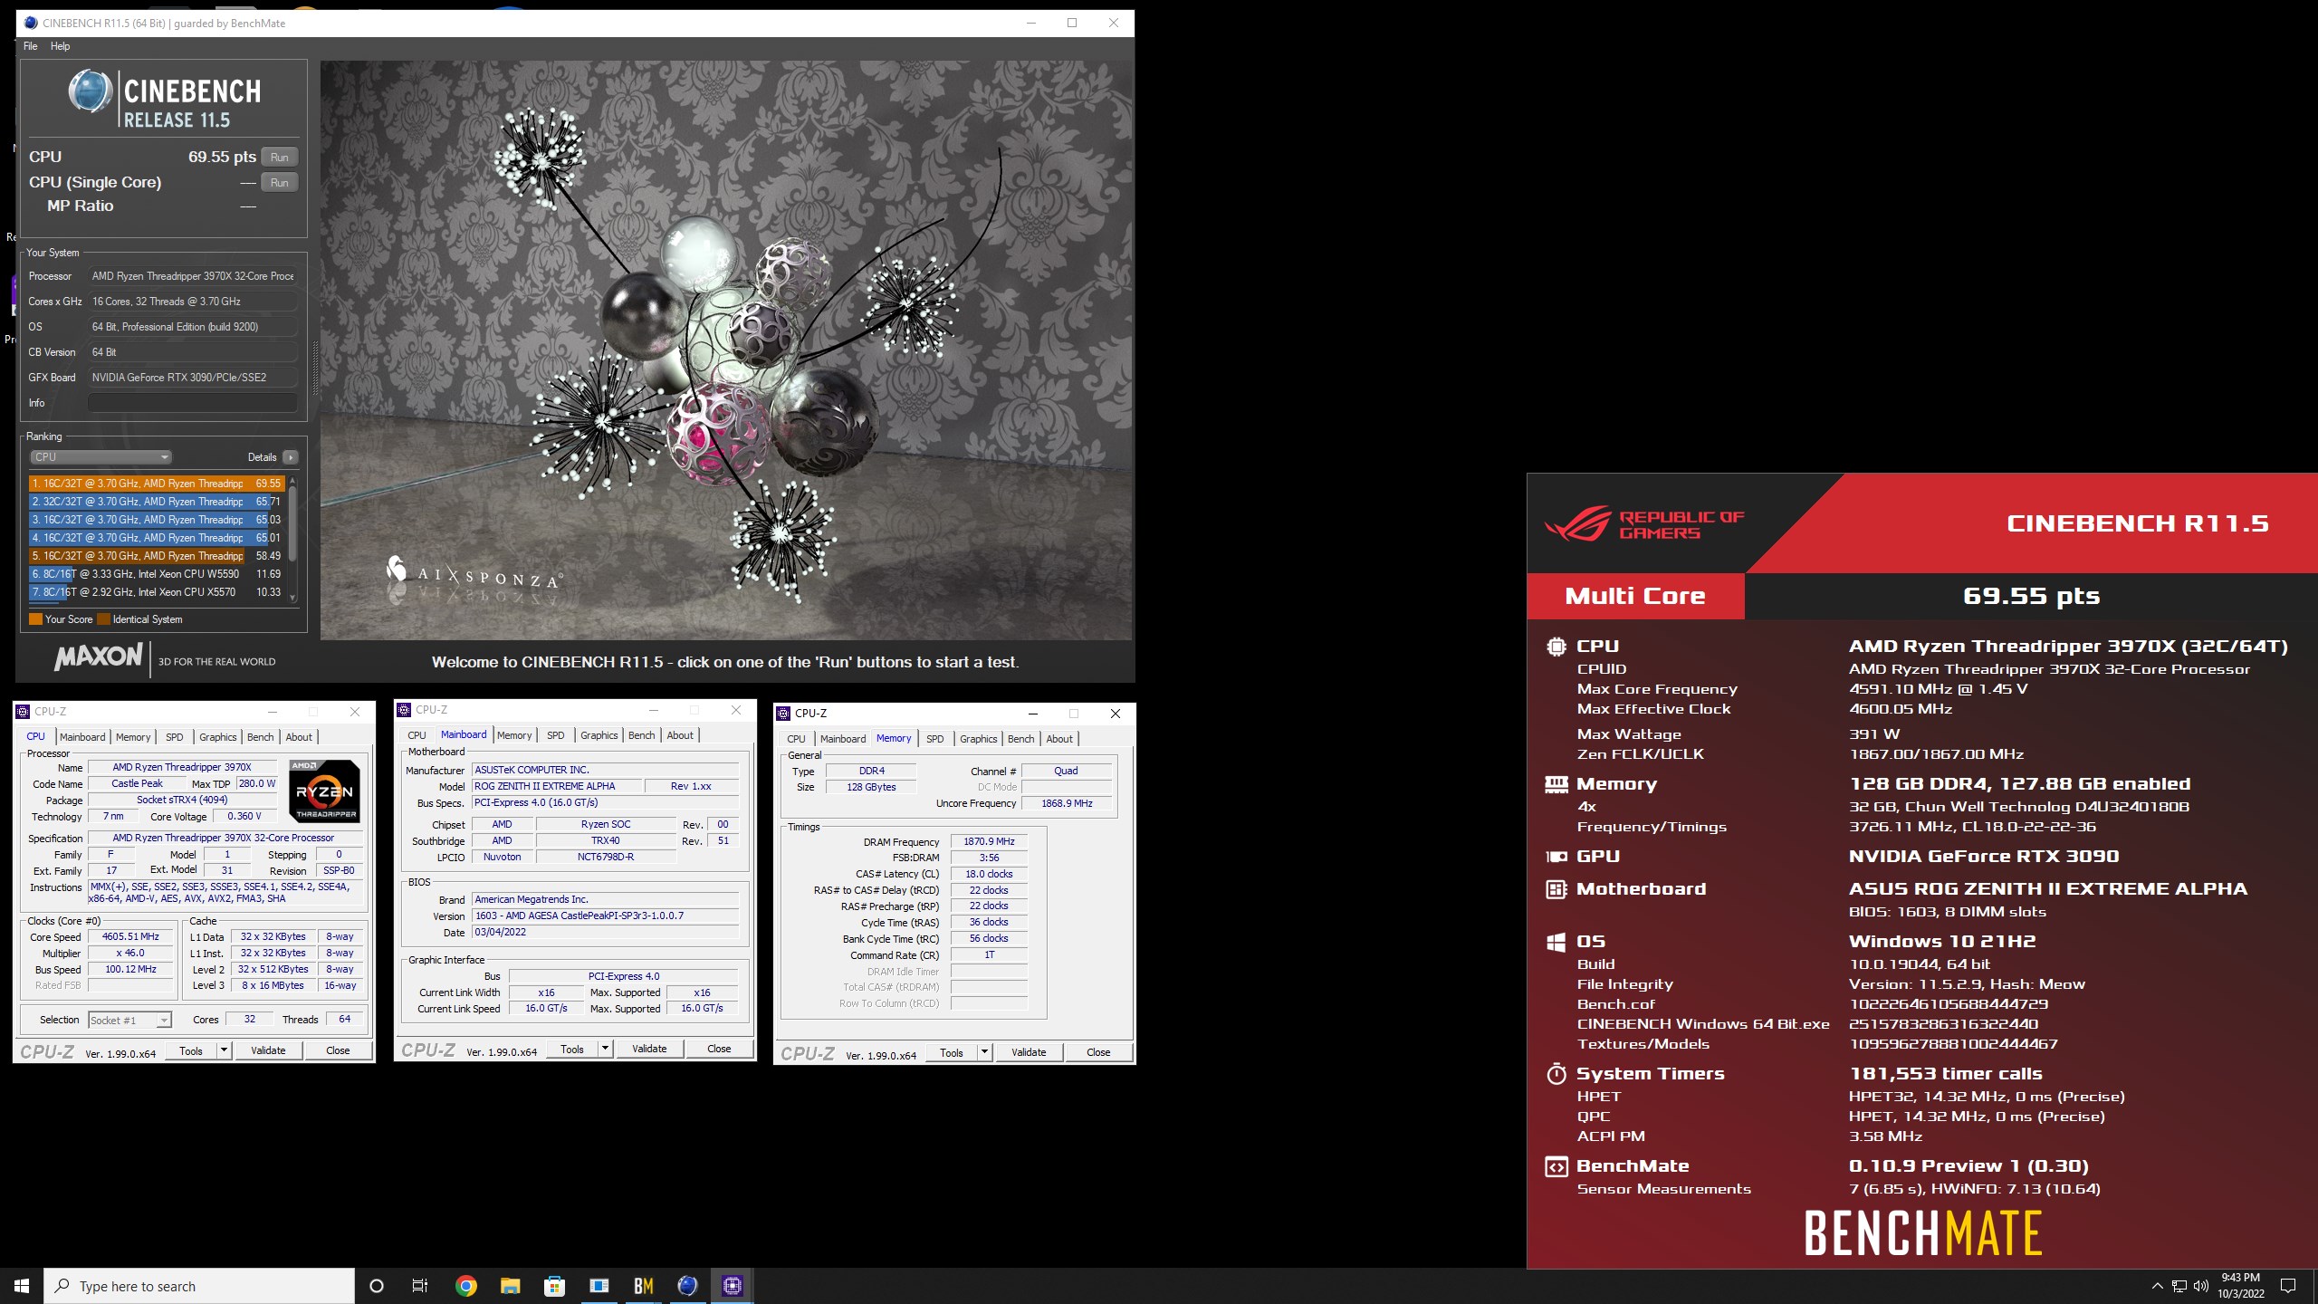Open Graphics tab in right CPU-Z window
The width and height of the screenshot is (2318, 1304).
click(979, 739)
